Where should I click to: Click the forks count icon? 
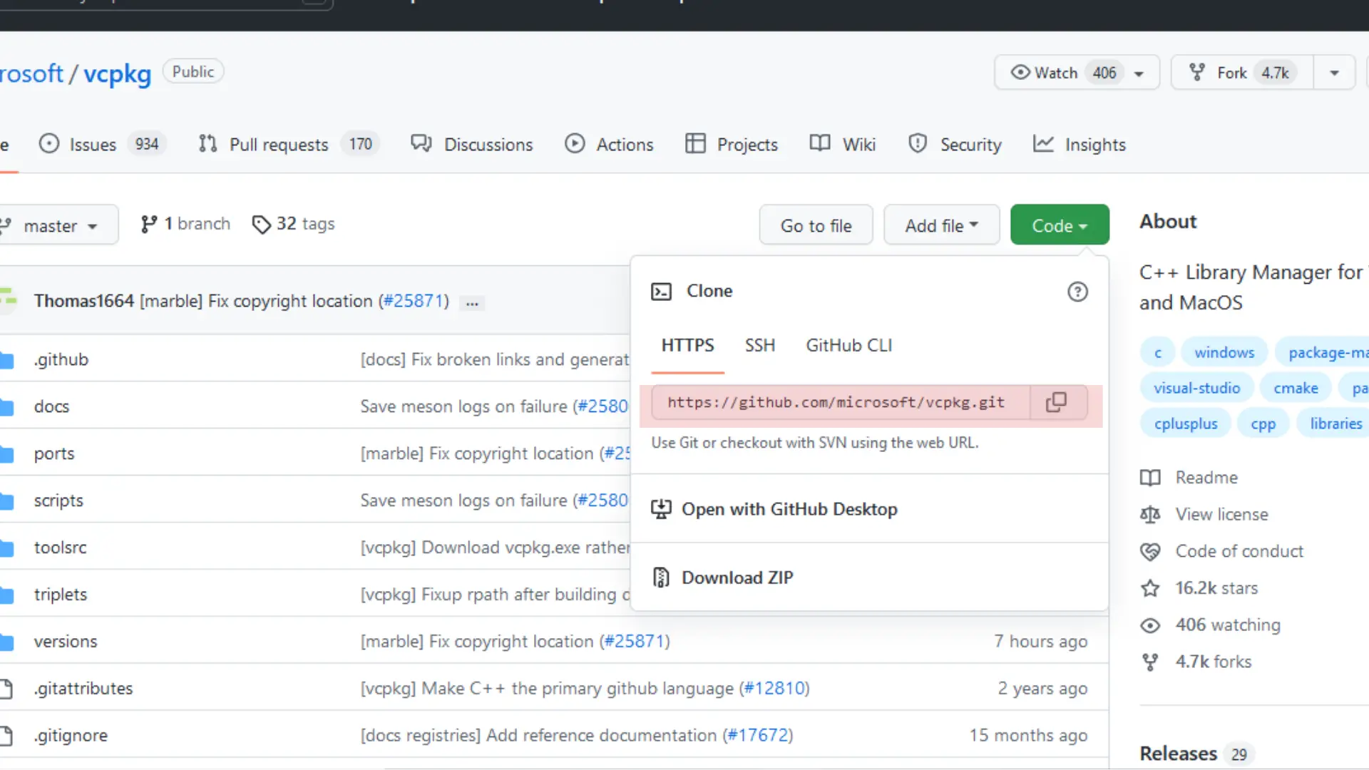tap(1150, 661)
